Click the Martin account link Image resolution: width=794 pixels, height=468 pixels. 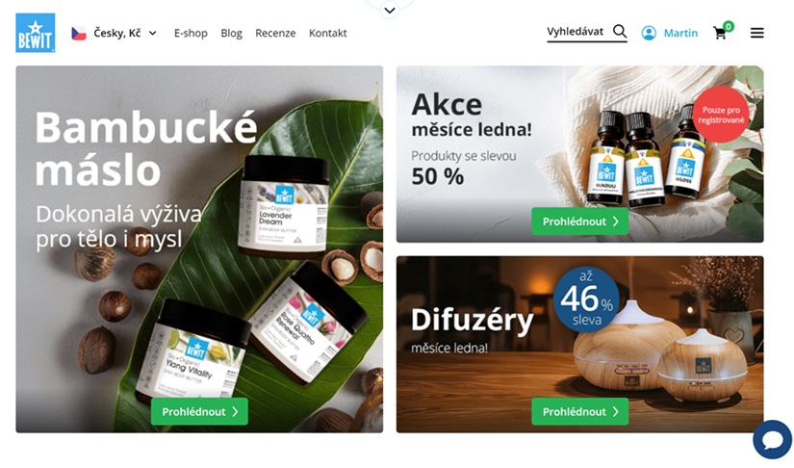(680, 33)
